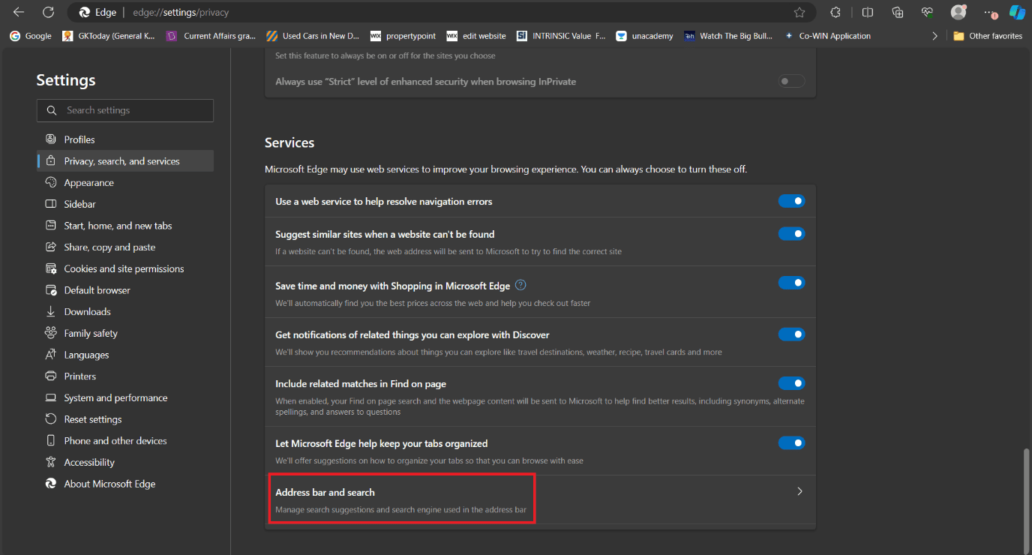Refresh the page with reload icon
Screen dimensions: 1032x555
coord(48,12)
